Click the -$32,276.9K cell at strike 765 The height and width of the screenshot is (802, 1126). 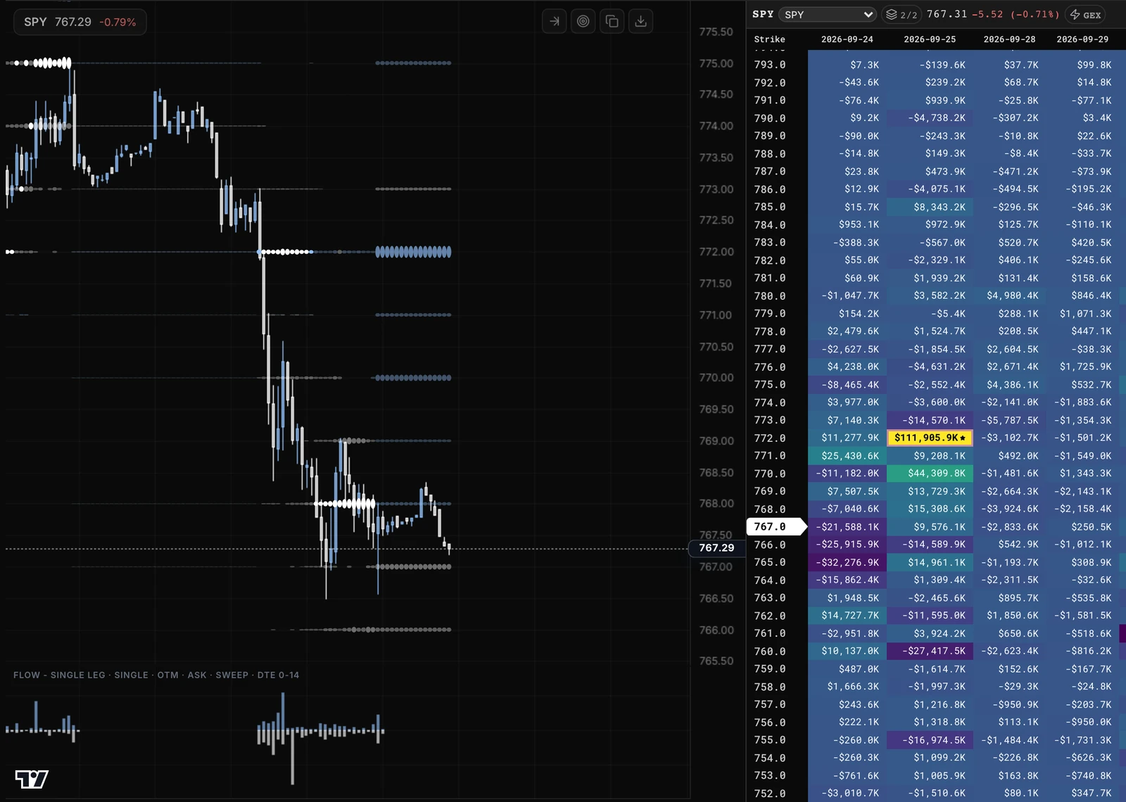click(x=847, y=562)
